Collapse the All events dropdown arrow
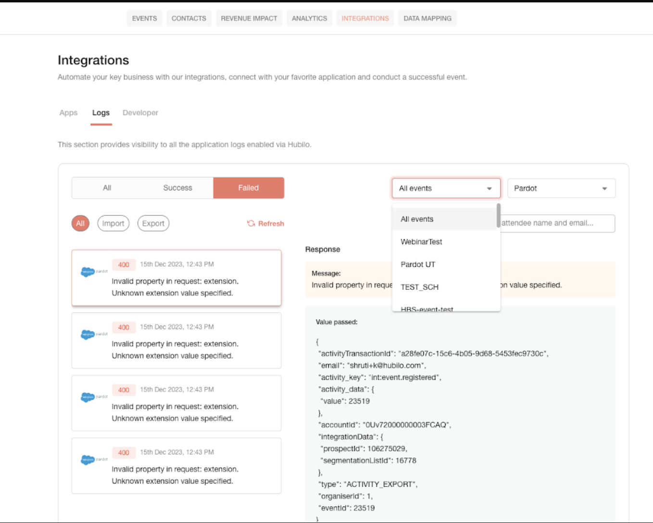This screenshot has width=653, height=523. (x=490, y=189)
